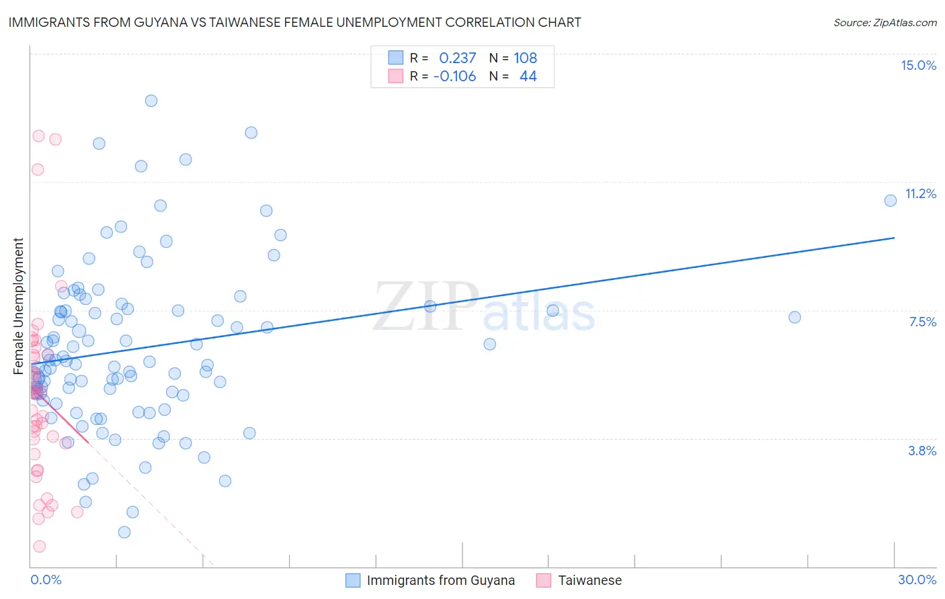
Task: Click the blue Immigrants from Guyana legend swatch
Action: [x=353, y=580]
